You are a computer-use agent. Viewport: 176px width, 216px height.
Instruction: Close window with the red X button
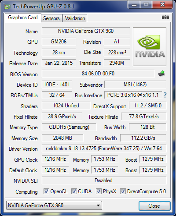(162, 5)
